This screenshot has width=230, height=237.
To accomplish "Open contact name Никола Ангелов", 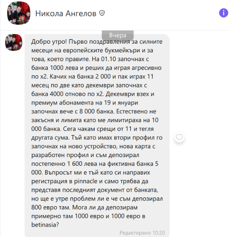I will [66, 13].
